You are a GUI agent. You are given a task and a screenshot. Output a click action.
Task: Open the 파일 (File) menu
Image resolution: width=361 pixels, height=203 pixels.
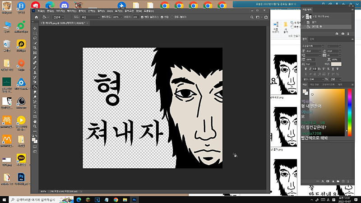pyautogui.click(x=41, y=10)
